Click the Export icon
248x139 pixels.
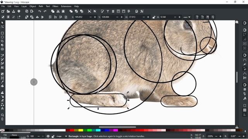point(32,11)
